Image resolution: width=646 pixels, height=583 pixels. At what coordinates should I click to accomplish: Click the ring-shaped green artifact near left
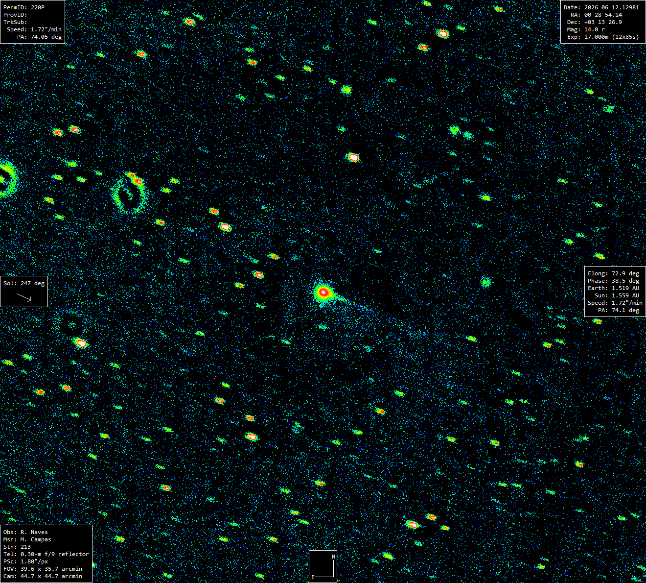pyautogui.click(x=130, y=195)
